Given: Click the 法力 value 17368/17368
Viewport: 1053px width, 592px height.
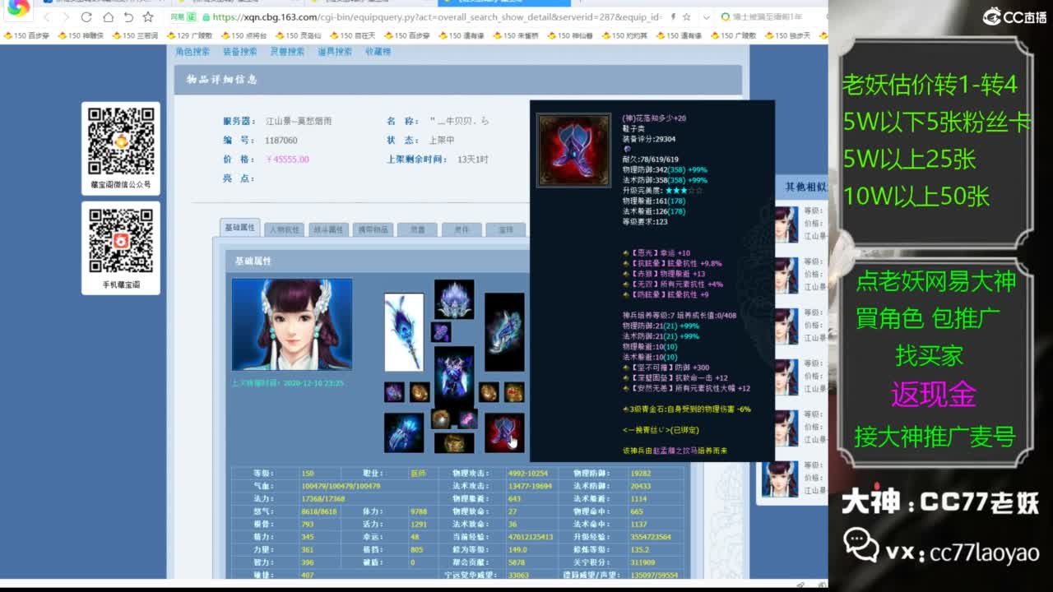Looking at the screenshot, I should click(323, 499).
